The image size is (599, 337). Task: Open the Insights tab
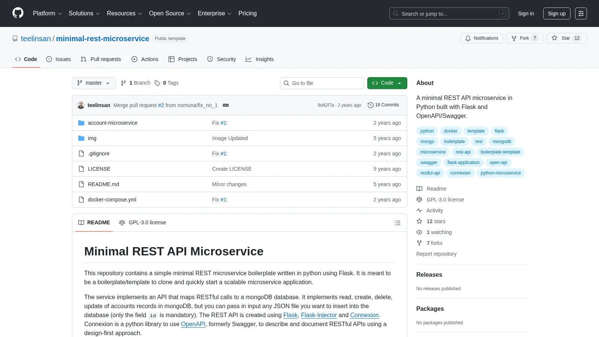click(x=260, y=59)
